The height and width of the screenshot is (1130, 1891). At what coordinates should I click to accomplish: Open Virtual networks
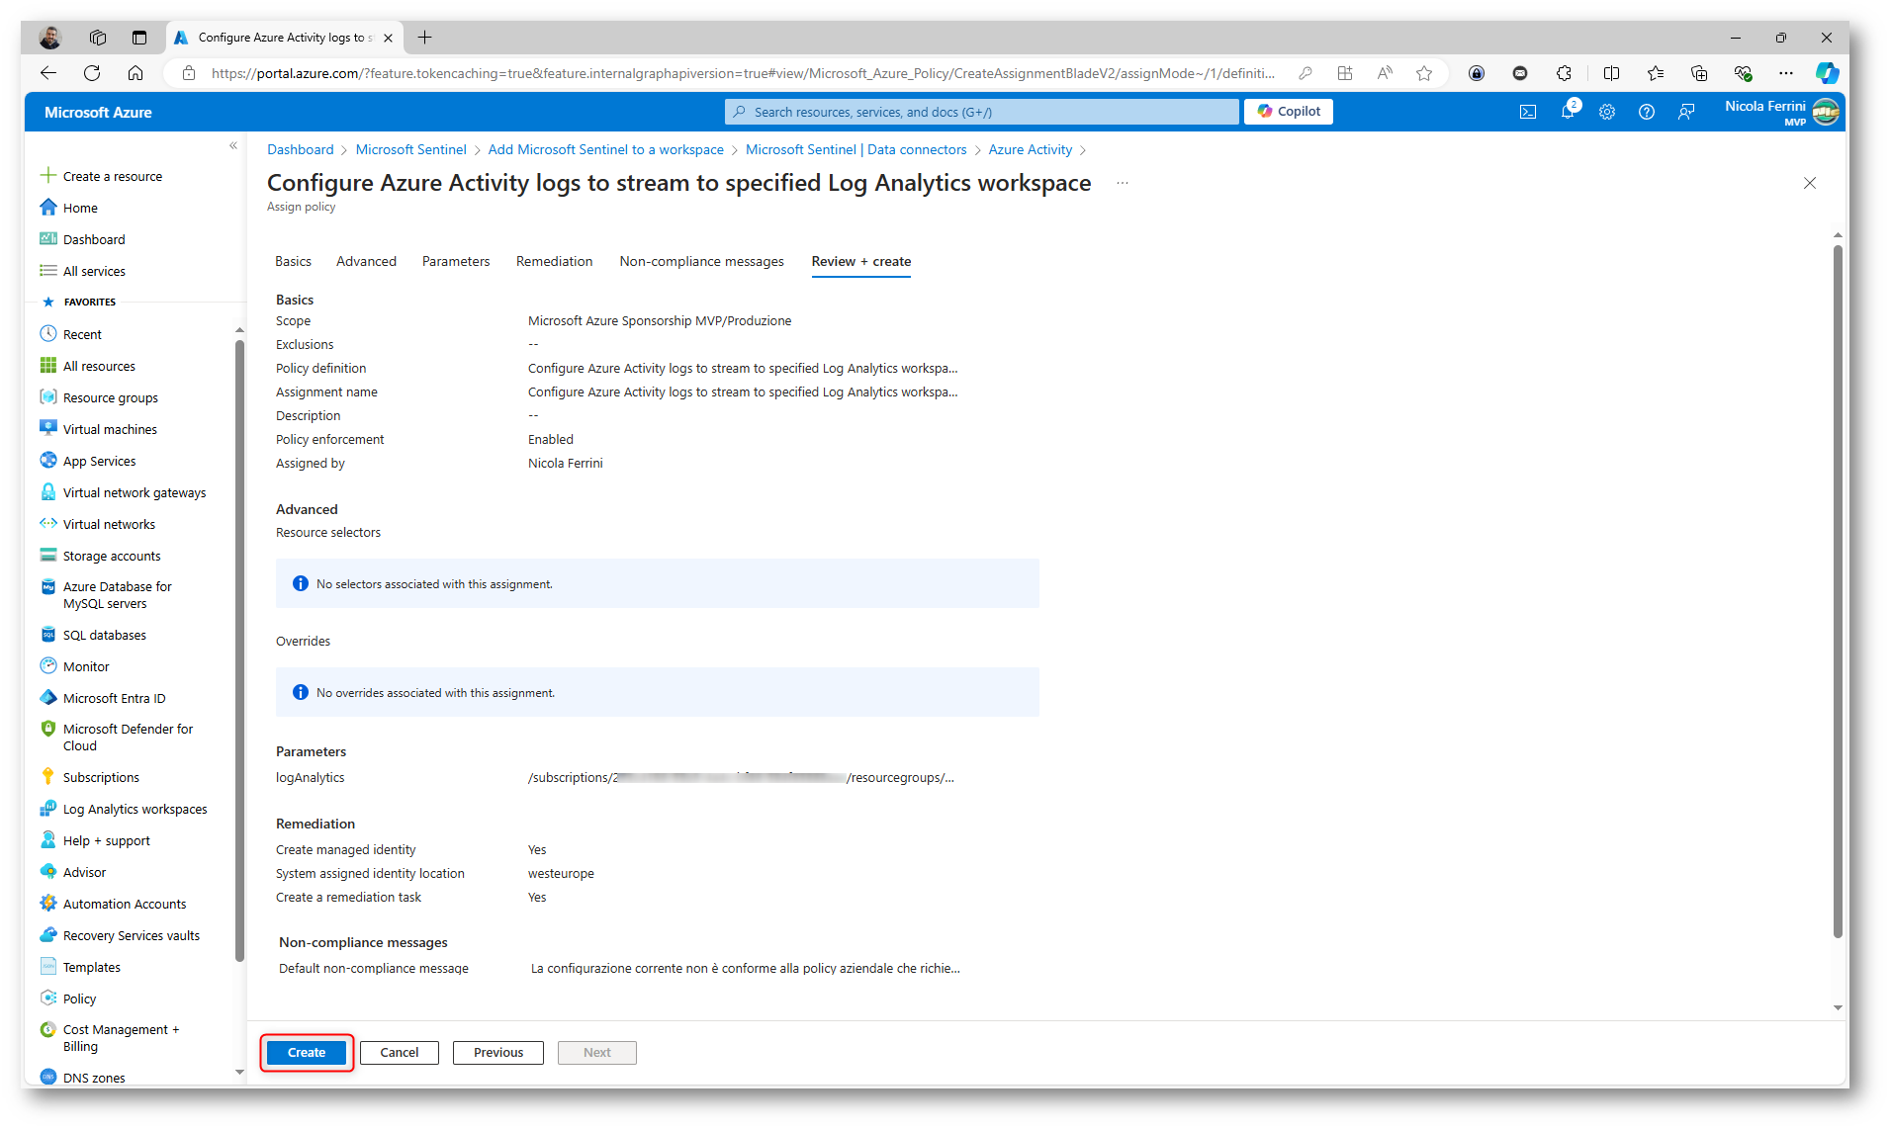(x=97, y=524)
